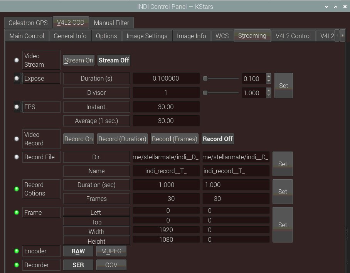Select the MJPEG encoder

coord(111,251)
